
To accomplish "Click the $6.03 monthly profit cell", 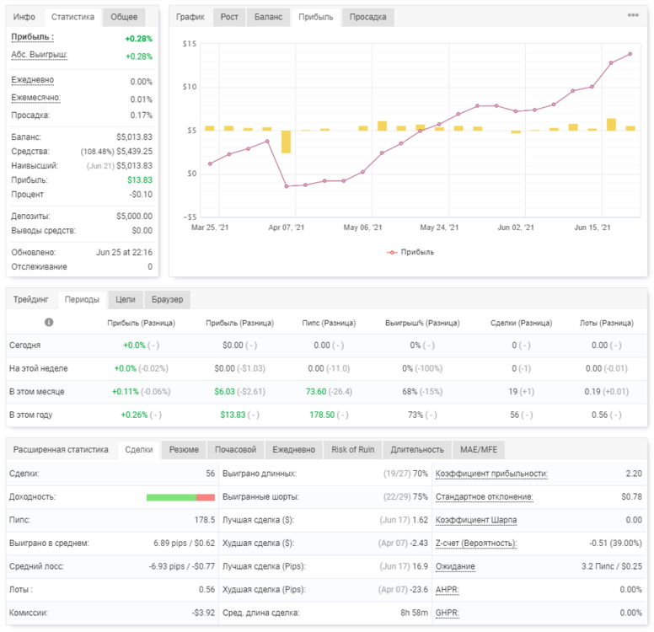I will 224,392.
